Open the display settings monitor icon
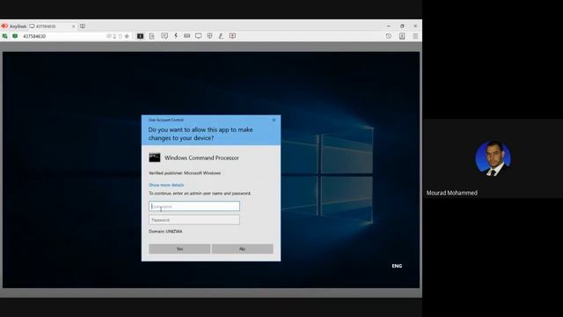Image resolution: width=563 pixels, height=317 pixels. coord(198,36)
